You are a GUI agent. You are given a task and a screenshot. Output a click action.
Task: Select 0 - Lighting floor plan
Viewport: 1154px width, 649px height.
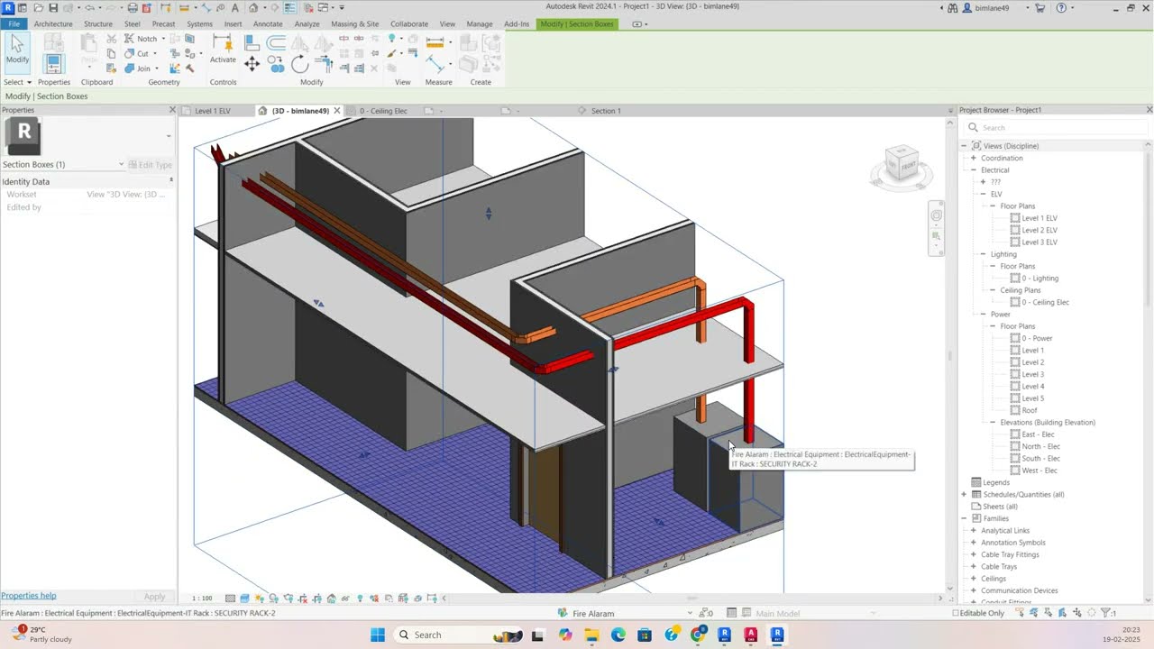tap(1040, 279)
